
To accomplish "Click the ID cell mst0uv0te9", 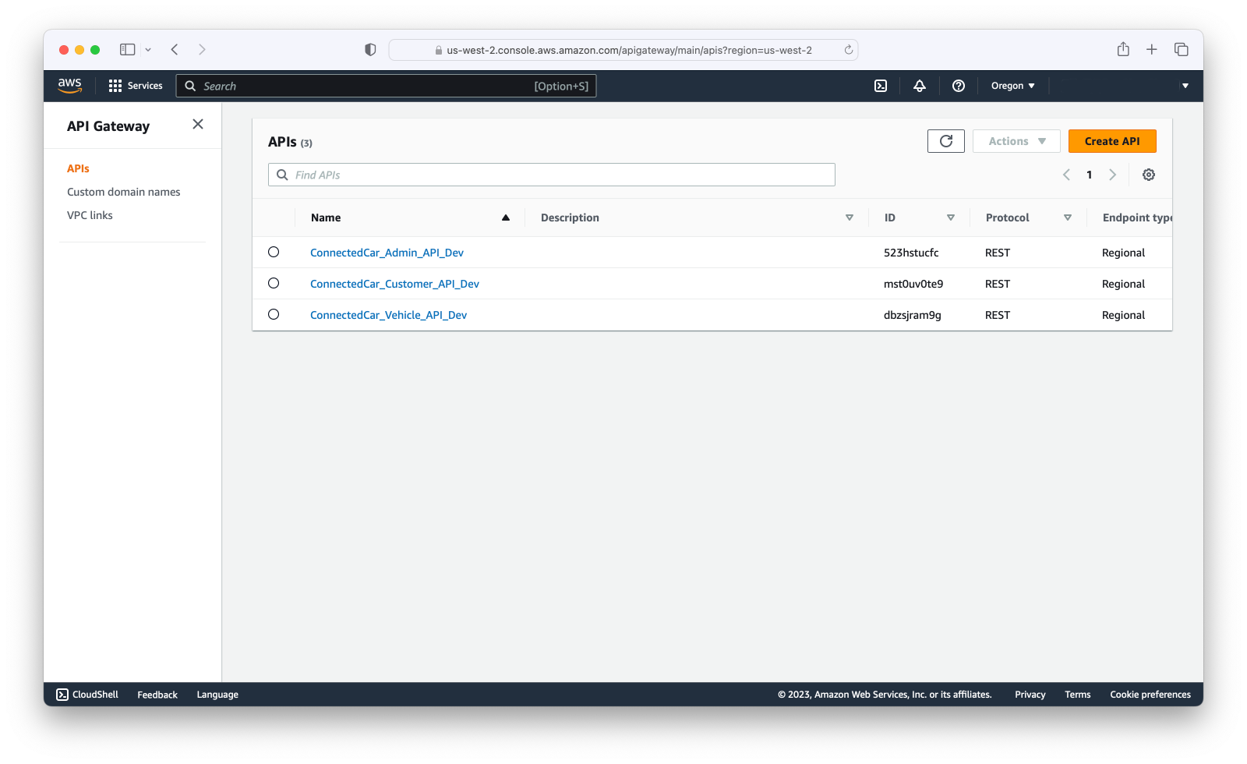I will [x=913, y=284].
